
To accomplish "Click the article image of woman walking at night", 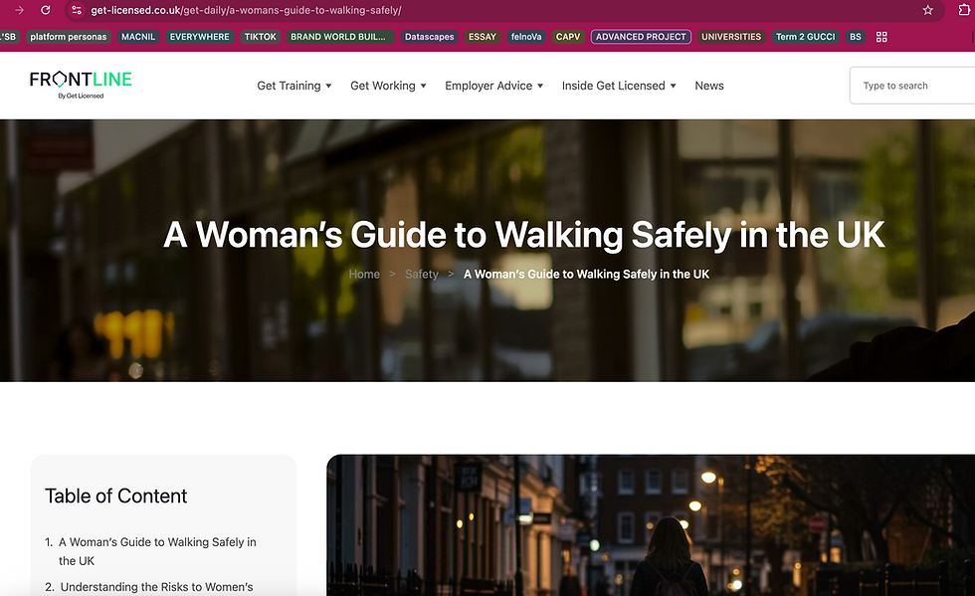I will tap(651, 525).
